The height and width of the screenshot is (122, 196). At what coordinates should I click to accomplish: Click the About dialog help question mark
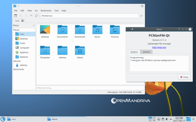[x=179, y=29]
